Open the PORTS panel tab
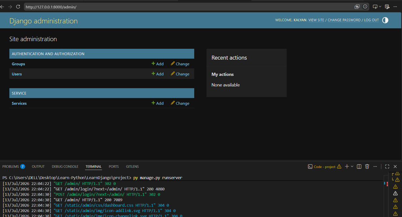The height and width of the screenshot is (217, 402). pyautogui.click(x=114, y=166)
